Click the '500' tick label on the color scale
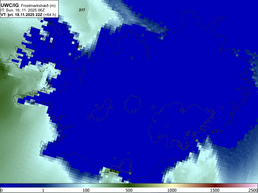Screen dimensions: 258x193 click(129, 190)
